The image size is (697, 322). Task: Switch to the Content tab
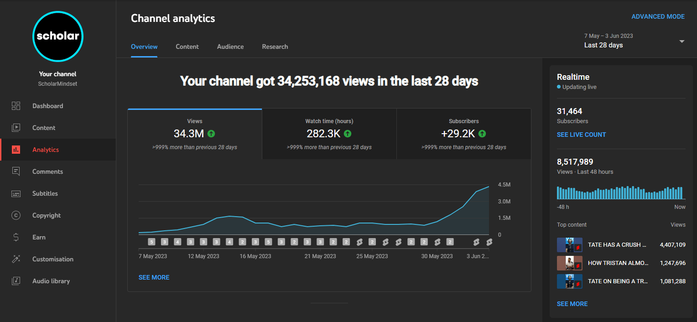pos(187,47)
